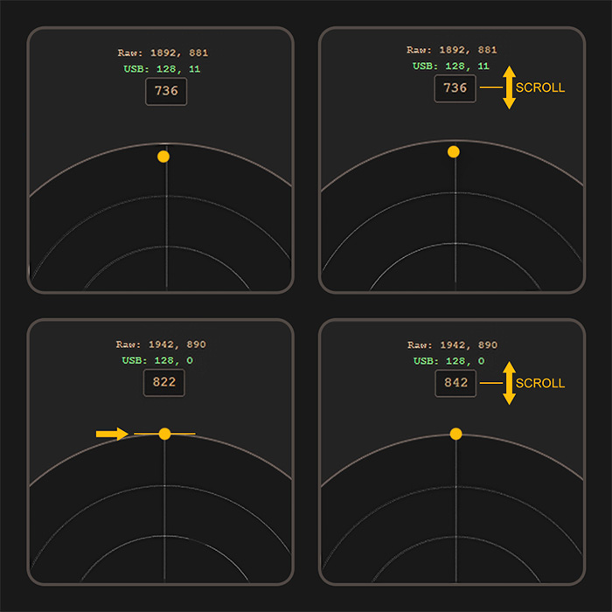The image size is (612, 612).
Task: Select the 822 value box
Action: [164, 383]
